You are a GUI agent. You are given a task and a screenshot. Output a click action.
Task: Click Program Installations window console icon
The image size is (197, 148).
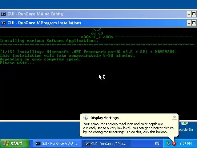(x=3, y=23)
